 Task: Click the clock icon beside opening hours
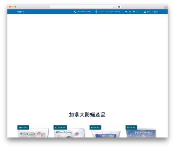(x=96, y=12)
